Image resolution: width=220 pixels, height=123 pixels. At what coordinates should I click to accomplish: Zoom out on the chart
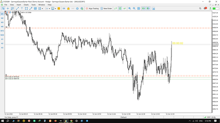click(134, 9)
